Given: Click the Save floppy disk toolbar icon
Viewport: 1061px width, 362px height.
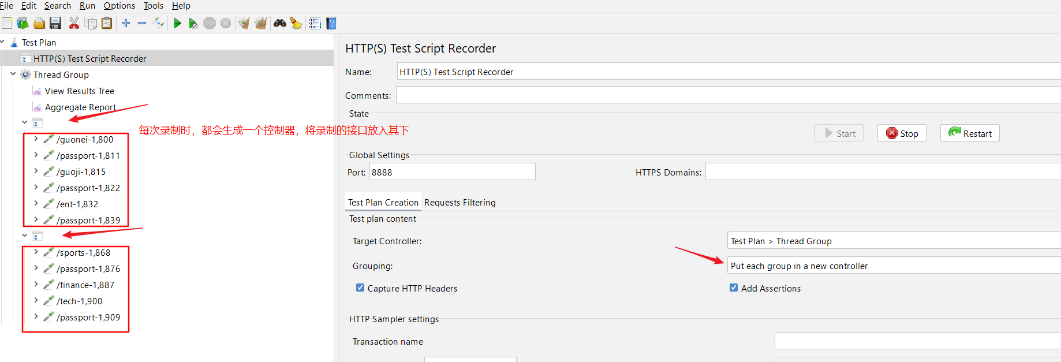Looking at the screenshot, I should [x=55, y=23].
